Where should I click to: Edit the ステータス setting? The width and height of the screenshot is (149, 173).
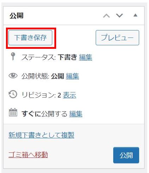point(85,57)
